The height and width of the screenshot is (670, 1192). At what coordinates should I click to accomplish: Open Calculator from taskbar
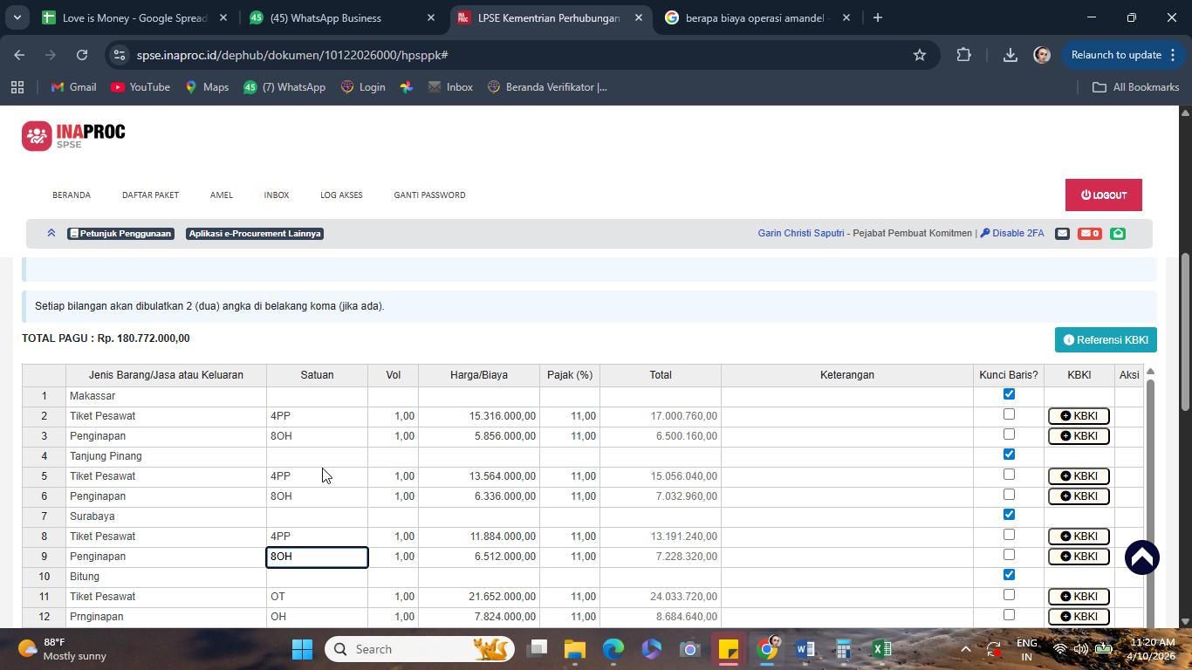(843, 649)
